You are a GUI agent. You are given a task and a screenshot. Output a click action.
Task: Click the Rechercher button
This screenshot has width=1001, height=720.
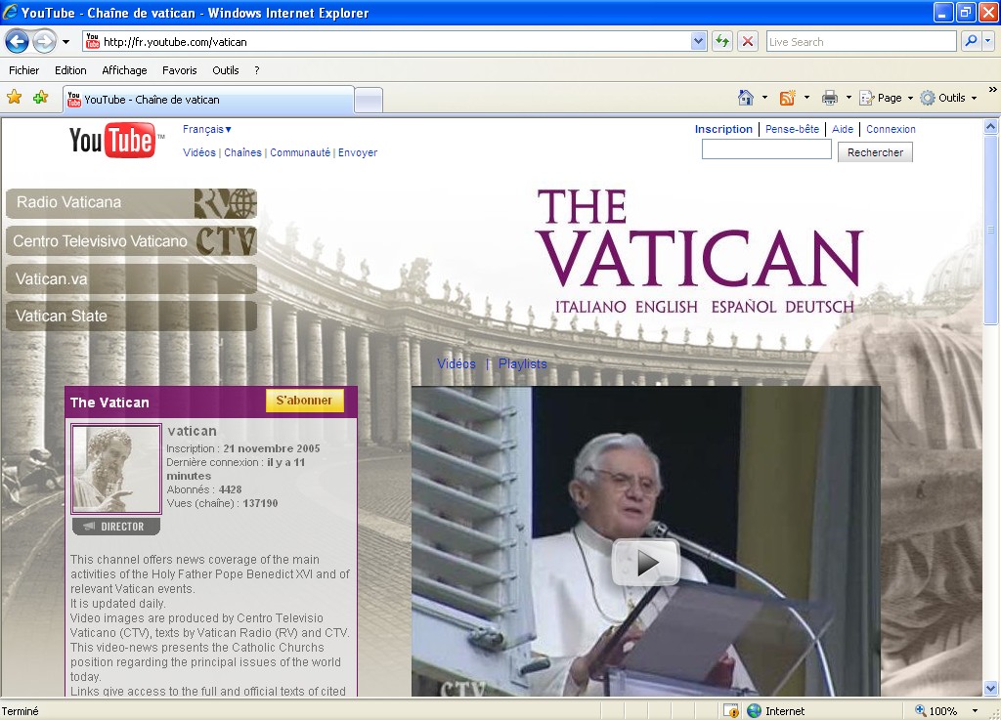click(875, 152)
